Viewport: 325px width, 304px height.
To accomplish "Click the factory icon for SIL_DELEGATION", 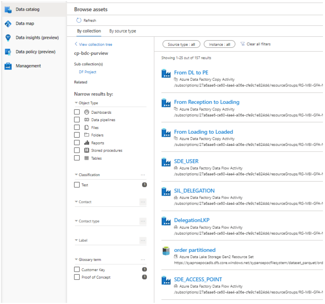I will tap(166, 191).
